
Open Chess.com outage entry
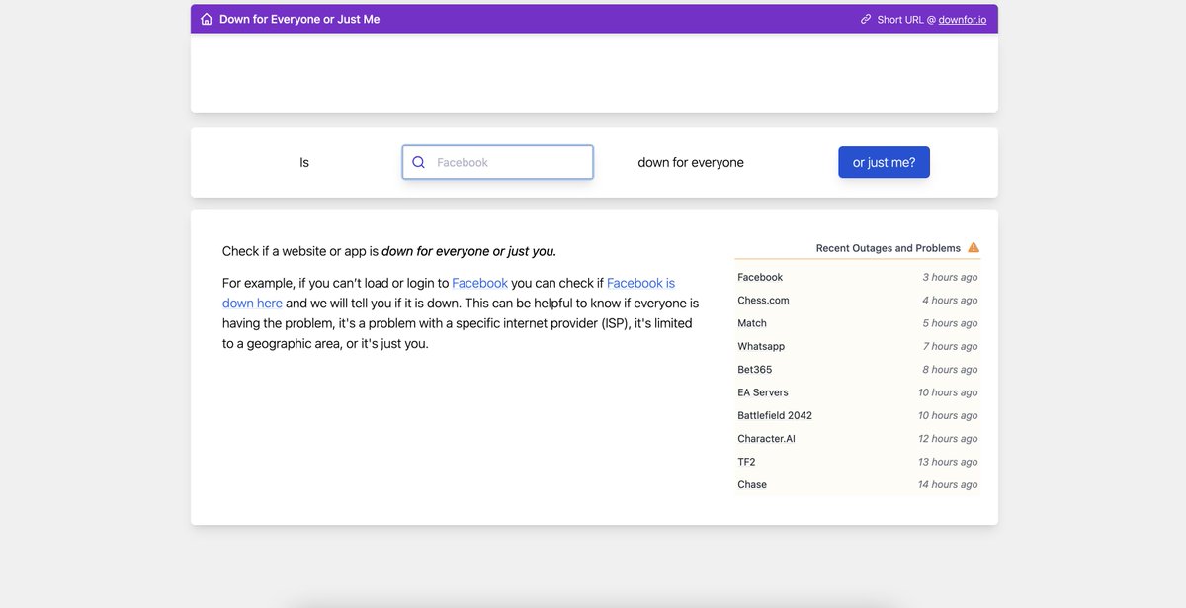(x=763, y=301)
